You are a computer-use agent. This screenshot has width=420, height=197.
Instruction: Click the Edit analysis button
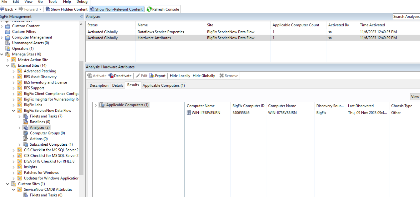142,76
